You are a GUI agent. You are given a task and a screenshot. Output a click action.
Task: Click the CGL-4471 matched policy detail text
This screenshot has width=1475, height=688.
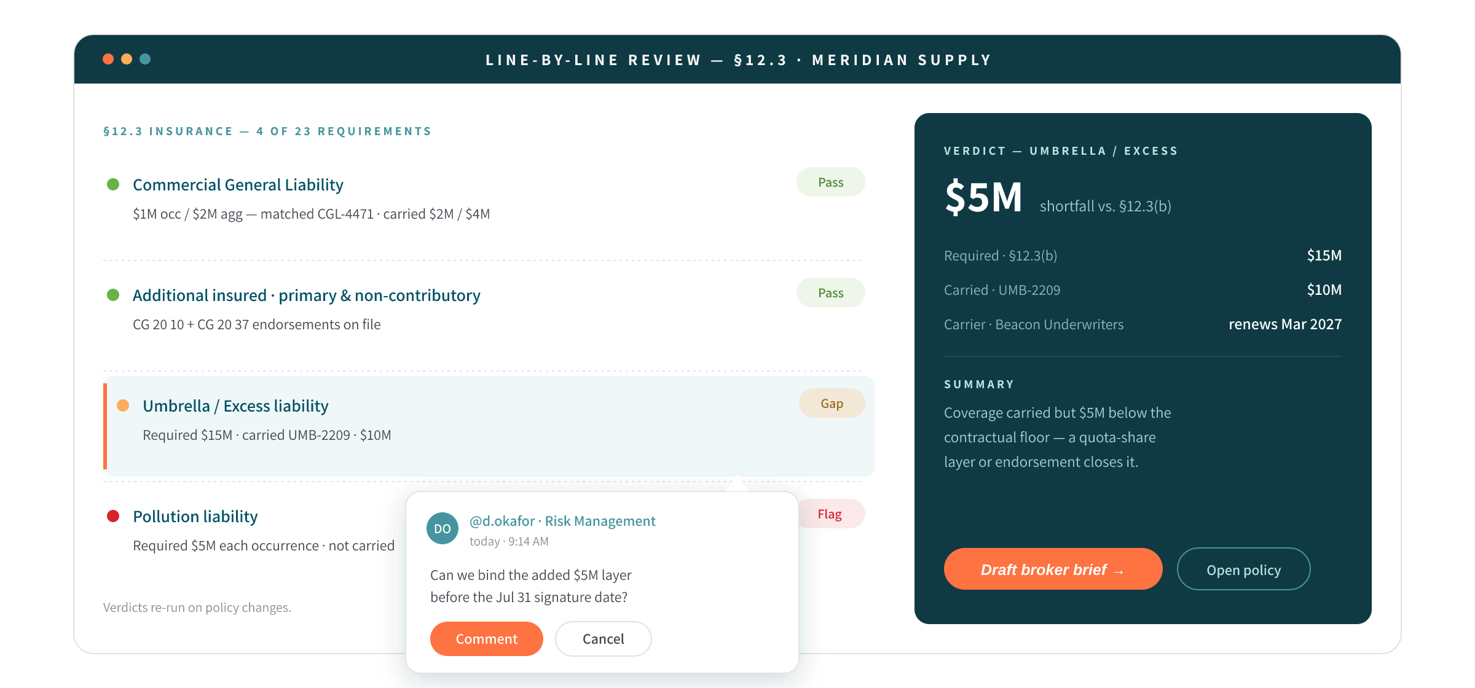pos(312,214)
